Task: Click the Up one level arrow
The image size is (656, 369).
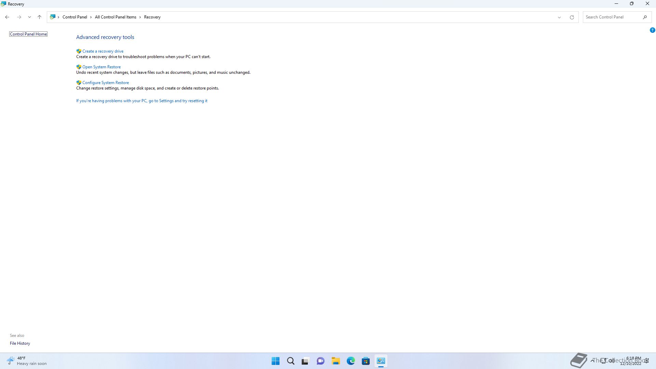Action: [39, 17]
